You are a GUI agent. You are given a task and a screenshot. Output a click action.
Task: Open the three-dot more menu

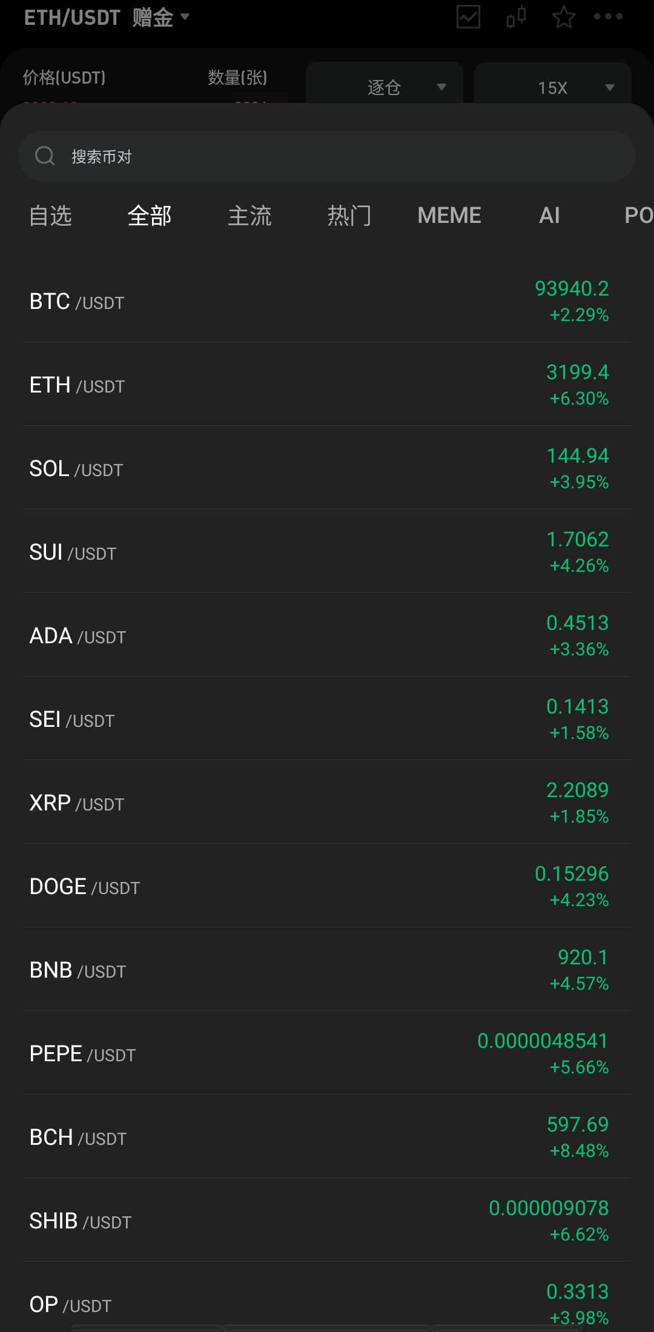pos(608,17)
